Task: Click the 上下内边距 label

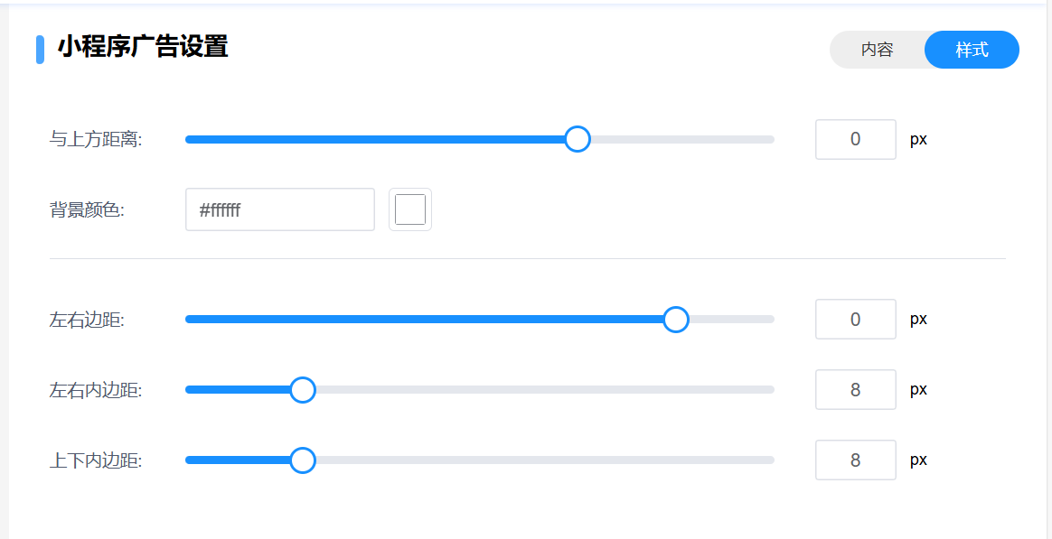Action: point(96,461)
